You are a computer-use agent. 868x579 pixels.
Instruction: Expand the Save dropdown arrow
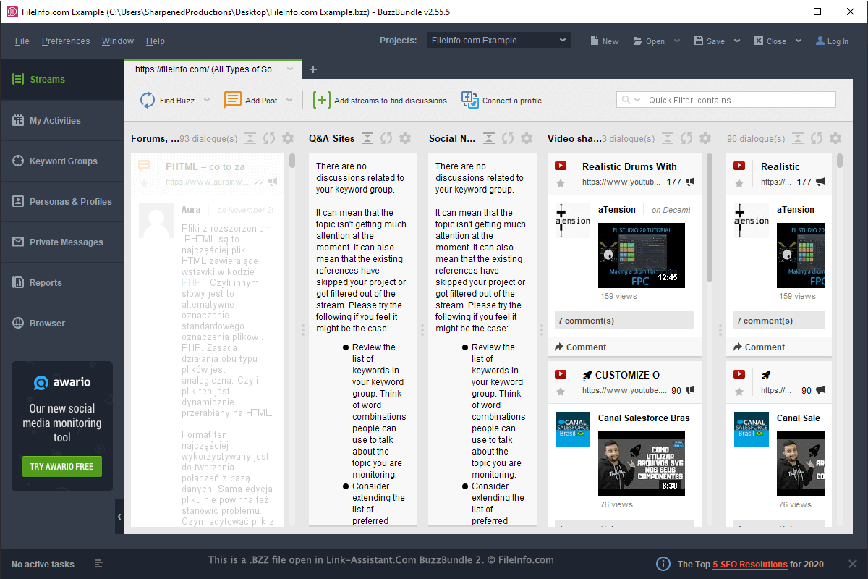[737, 41]
